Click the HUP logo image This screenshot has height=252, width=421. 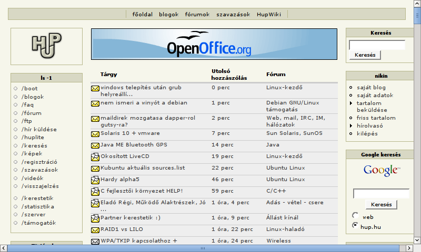click(47, 46)
